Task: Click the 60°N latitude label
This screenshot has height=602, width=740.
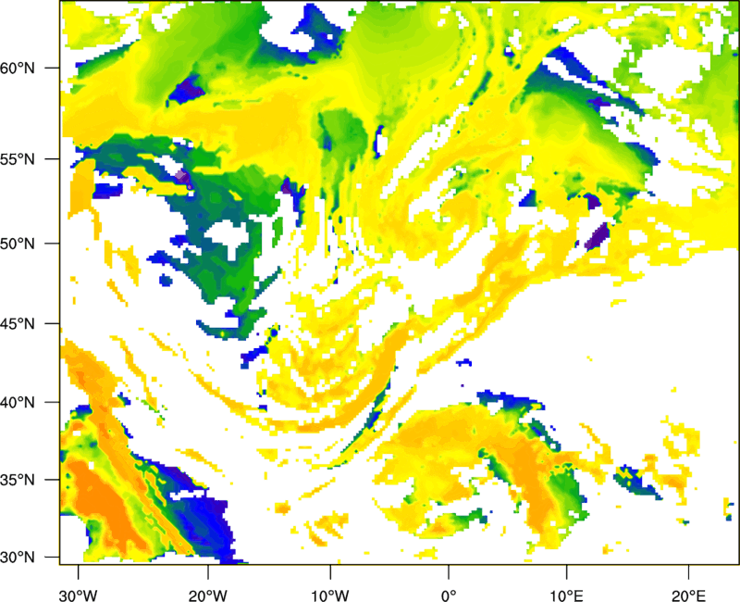Action: pos(18,68)
